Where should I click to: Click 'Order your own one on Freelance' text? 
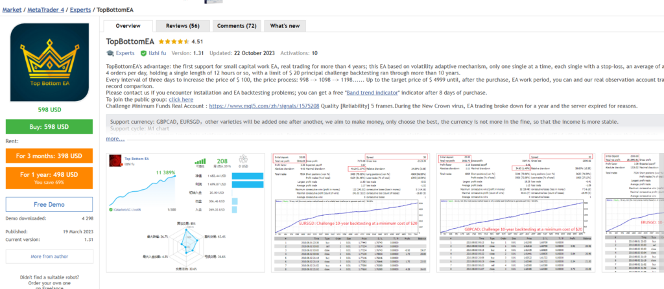tap(49, 286)
